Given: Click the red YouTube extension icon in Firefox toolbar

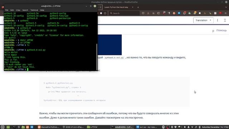Looking at the screenshot, I should coord(220,13).
